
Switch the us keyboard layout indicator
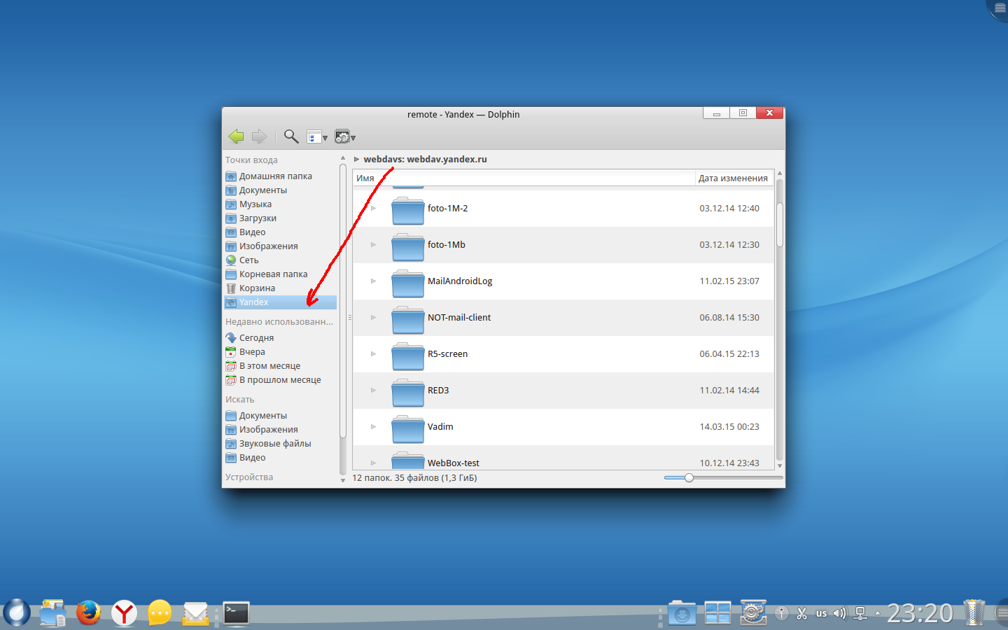pyautogui.click(x=821, y=614)
